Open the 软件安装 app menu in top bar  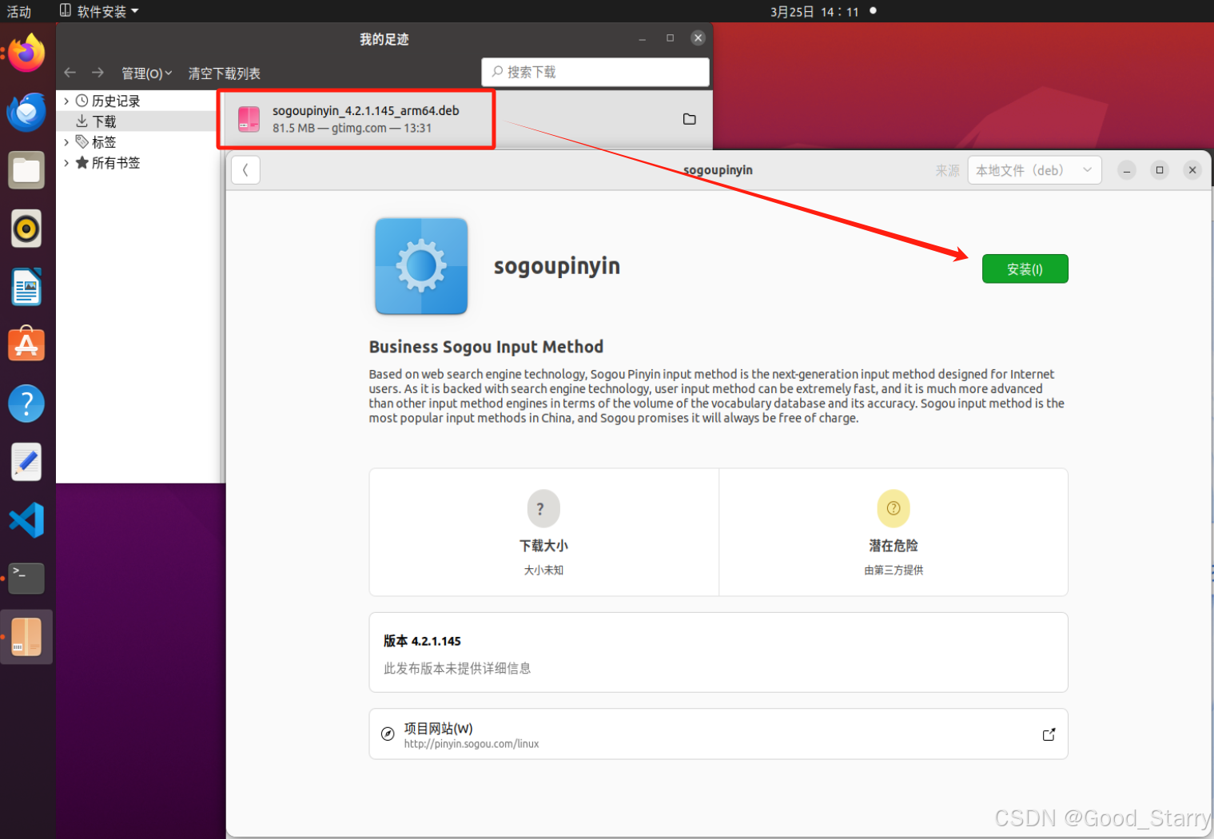coord(99,11)
